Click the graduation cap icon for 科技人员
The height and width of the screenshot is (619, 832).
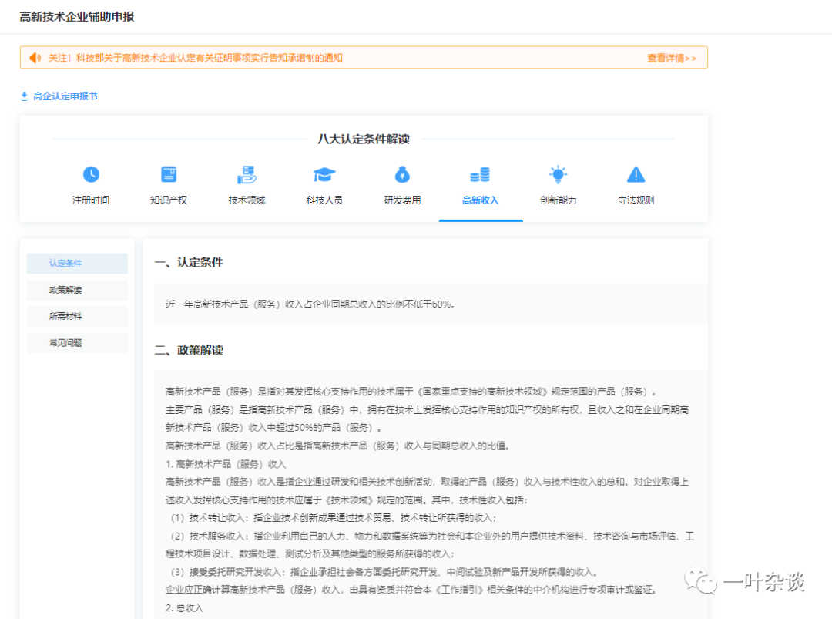click(x=324, y=174)
